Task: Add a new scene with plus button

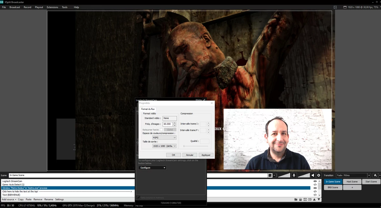Action: click(x=352, y=187)
